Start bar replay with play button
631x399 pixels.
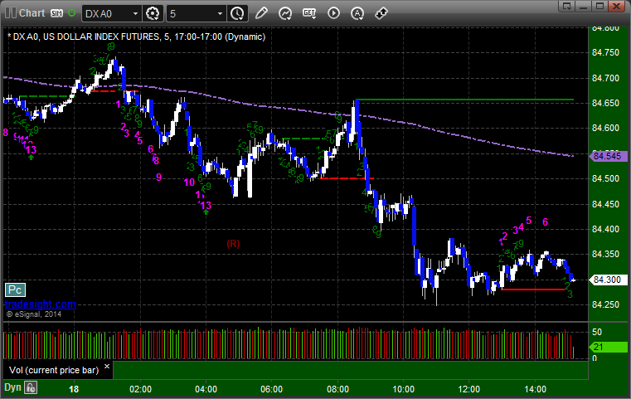point(333,13)
